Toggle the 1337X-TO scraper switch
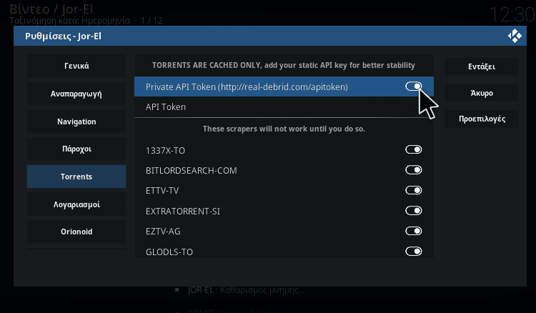Image resolution: width=536 pixels, height=313 pixels. pyautogui.click(x=413, y=150)
